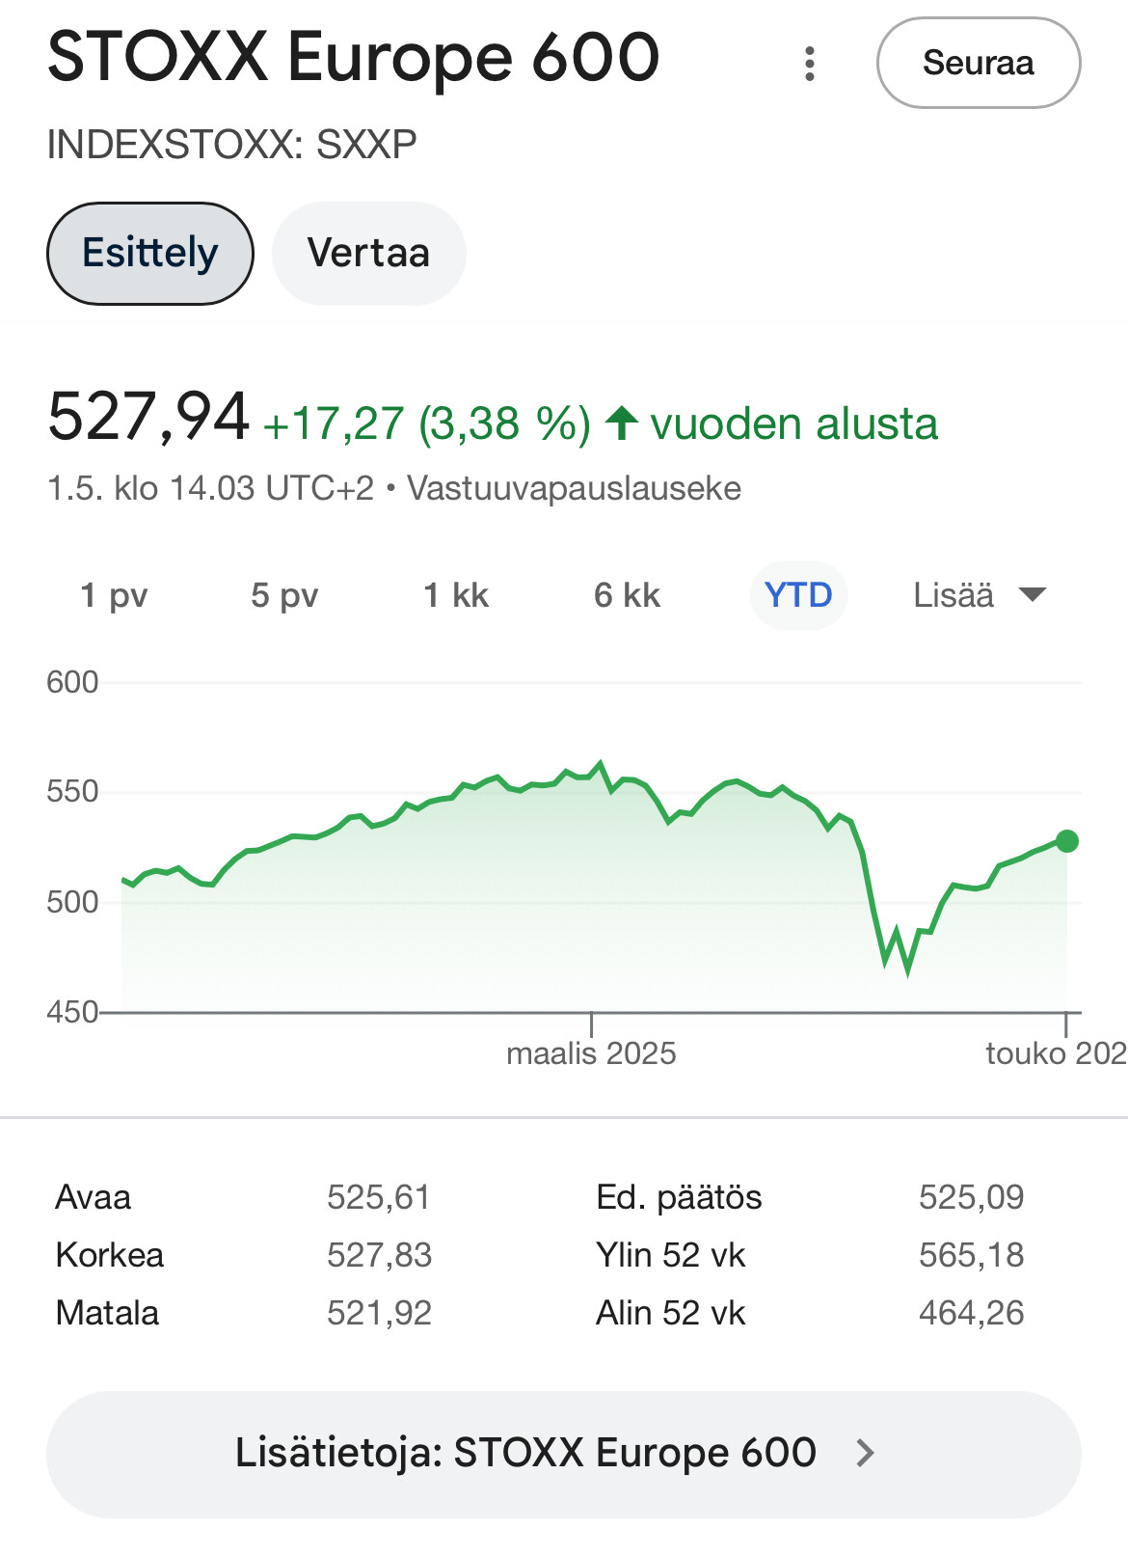Select the 1 pv time range

pos(114,595)
